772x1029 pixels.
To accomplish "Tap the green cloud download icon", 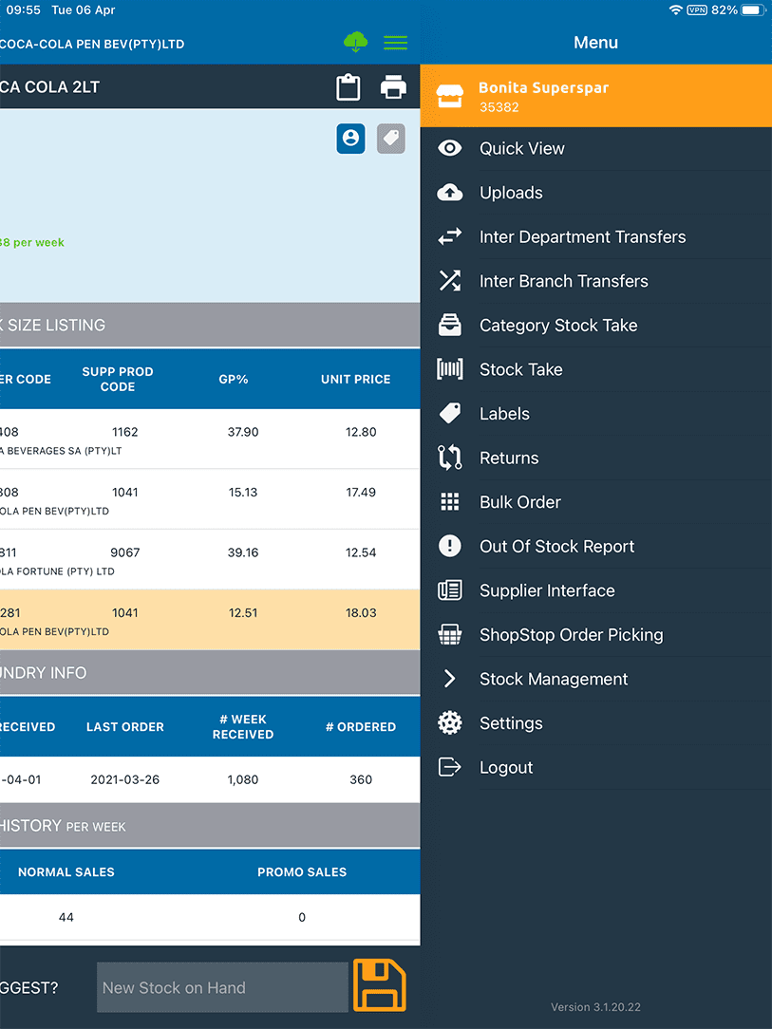I will click(356, 43).
